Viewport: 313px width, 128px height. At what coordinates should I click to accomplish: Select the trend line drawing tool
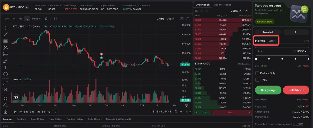[x=5, y=34]
